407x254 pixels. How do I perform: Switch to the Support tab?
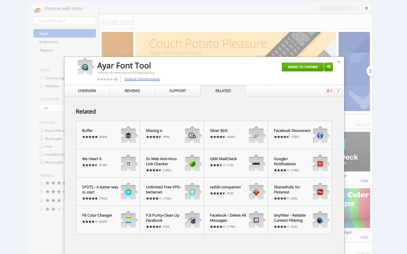pyautogui.click(x=178, y=91)
